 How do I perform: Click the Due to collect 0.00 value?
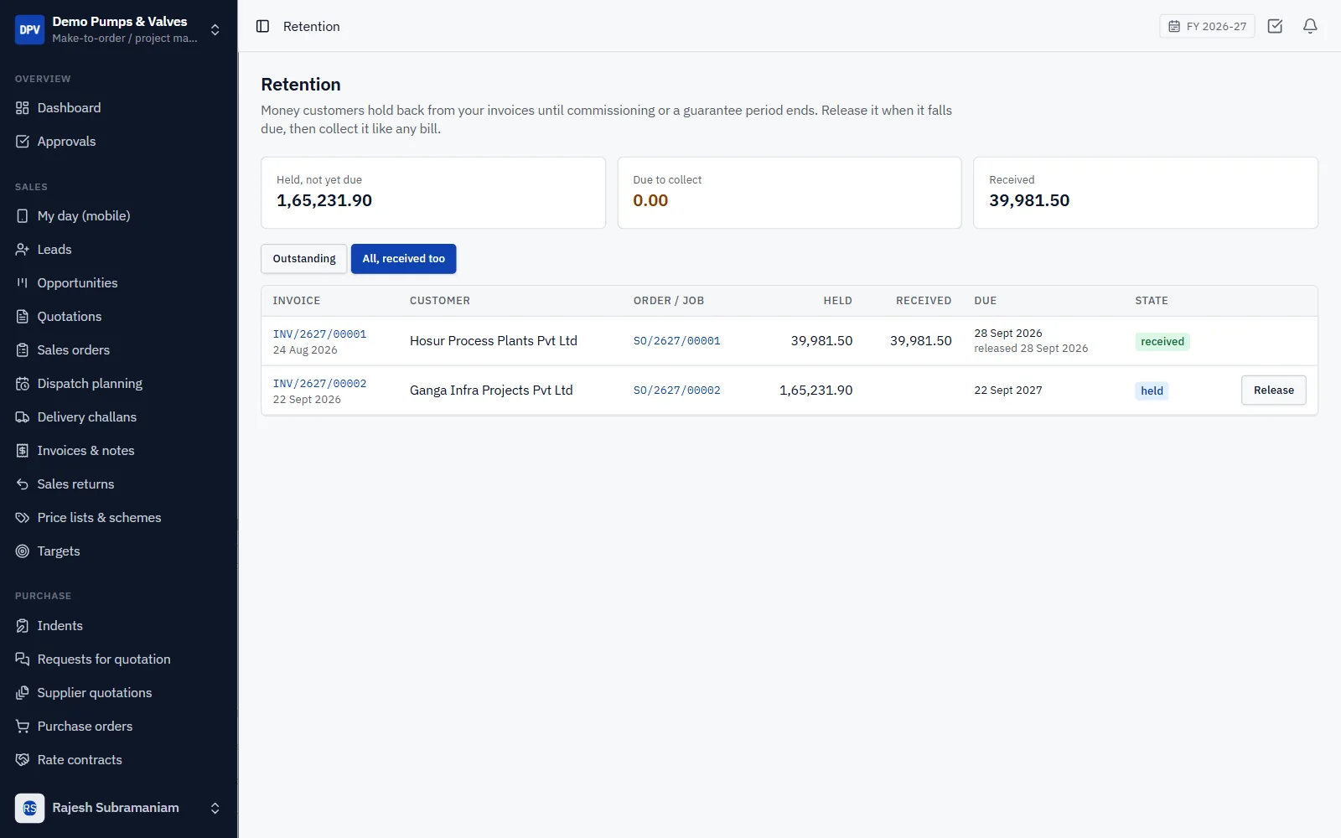pos(650,200)
